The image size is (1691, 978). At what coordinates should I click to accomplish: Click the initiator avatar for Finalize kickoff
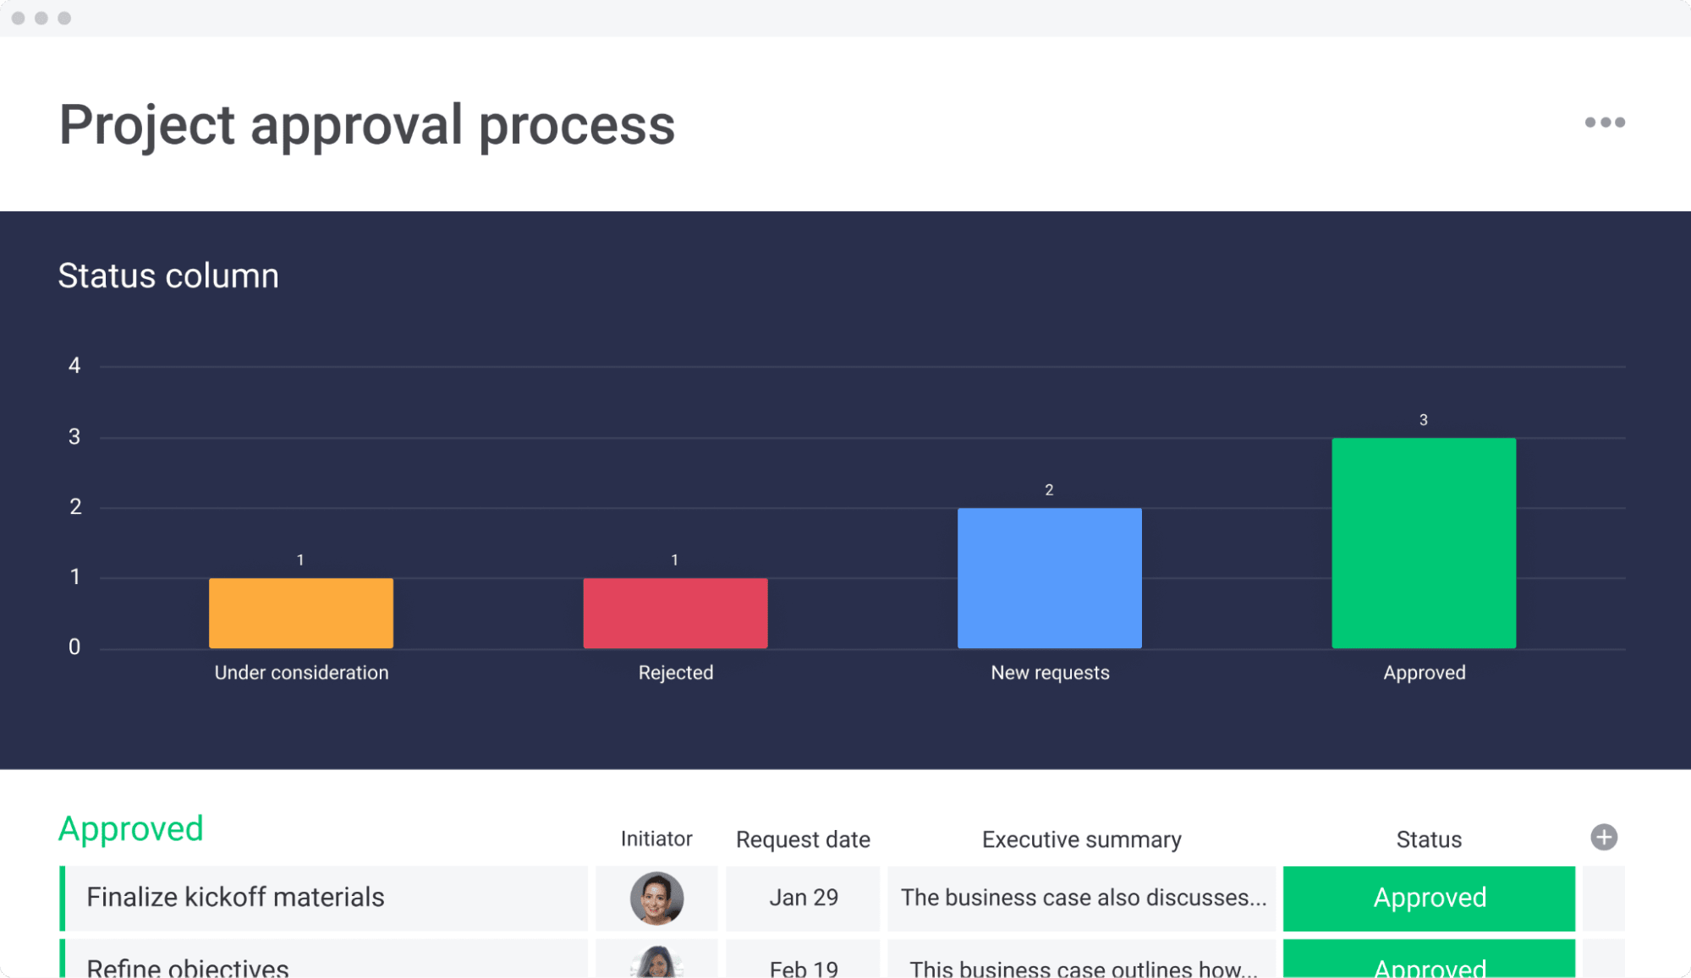tap(655, 898)
